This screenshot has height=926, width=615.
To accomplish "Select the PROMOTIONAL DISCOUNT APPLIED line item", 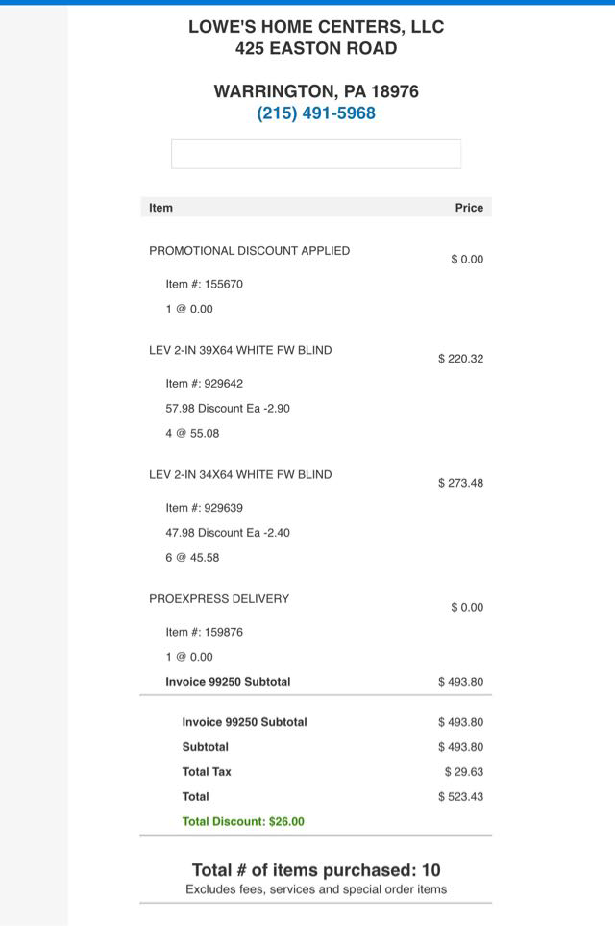I will 250,251.
